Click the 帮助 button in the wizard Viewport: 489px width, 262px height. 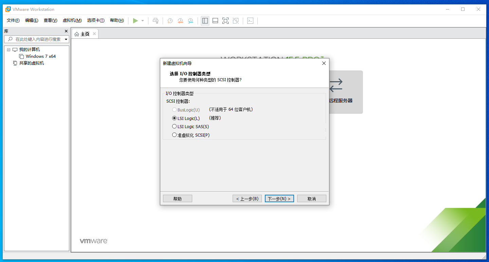click(x=178, y=198)
